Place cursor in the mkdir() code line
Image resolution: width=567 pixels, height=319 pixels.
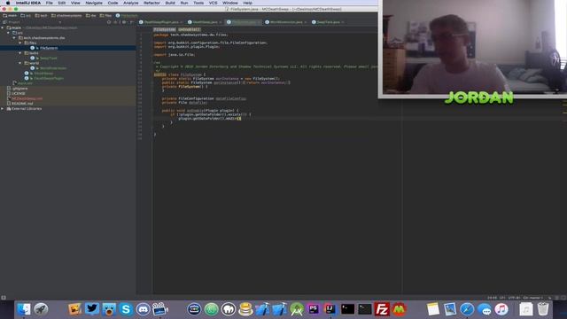210,118
